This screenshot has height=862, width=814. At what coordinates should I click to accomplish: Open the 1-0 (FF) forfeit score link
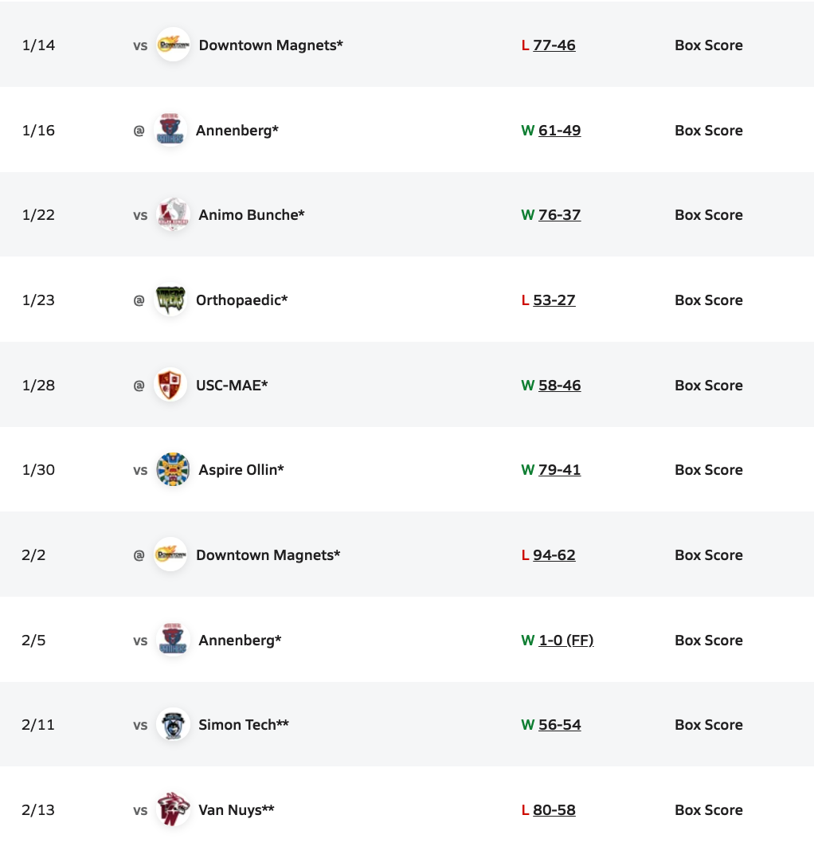click(565, 641)
